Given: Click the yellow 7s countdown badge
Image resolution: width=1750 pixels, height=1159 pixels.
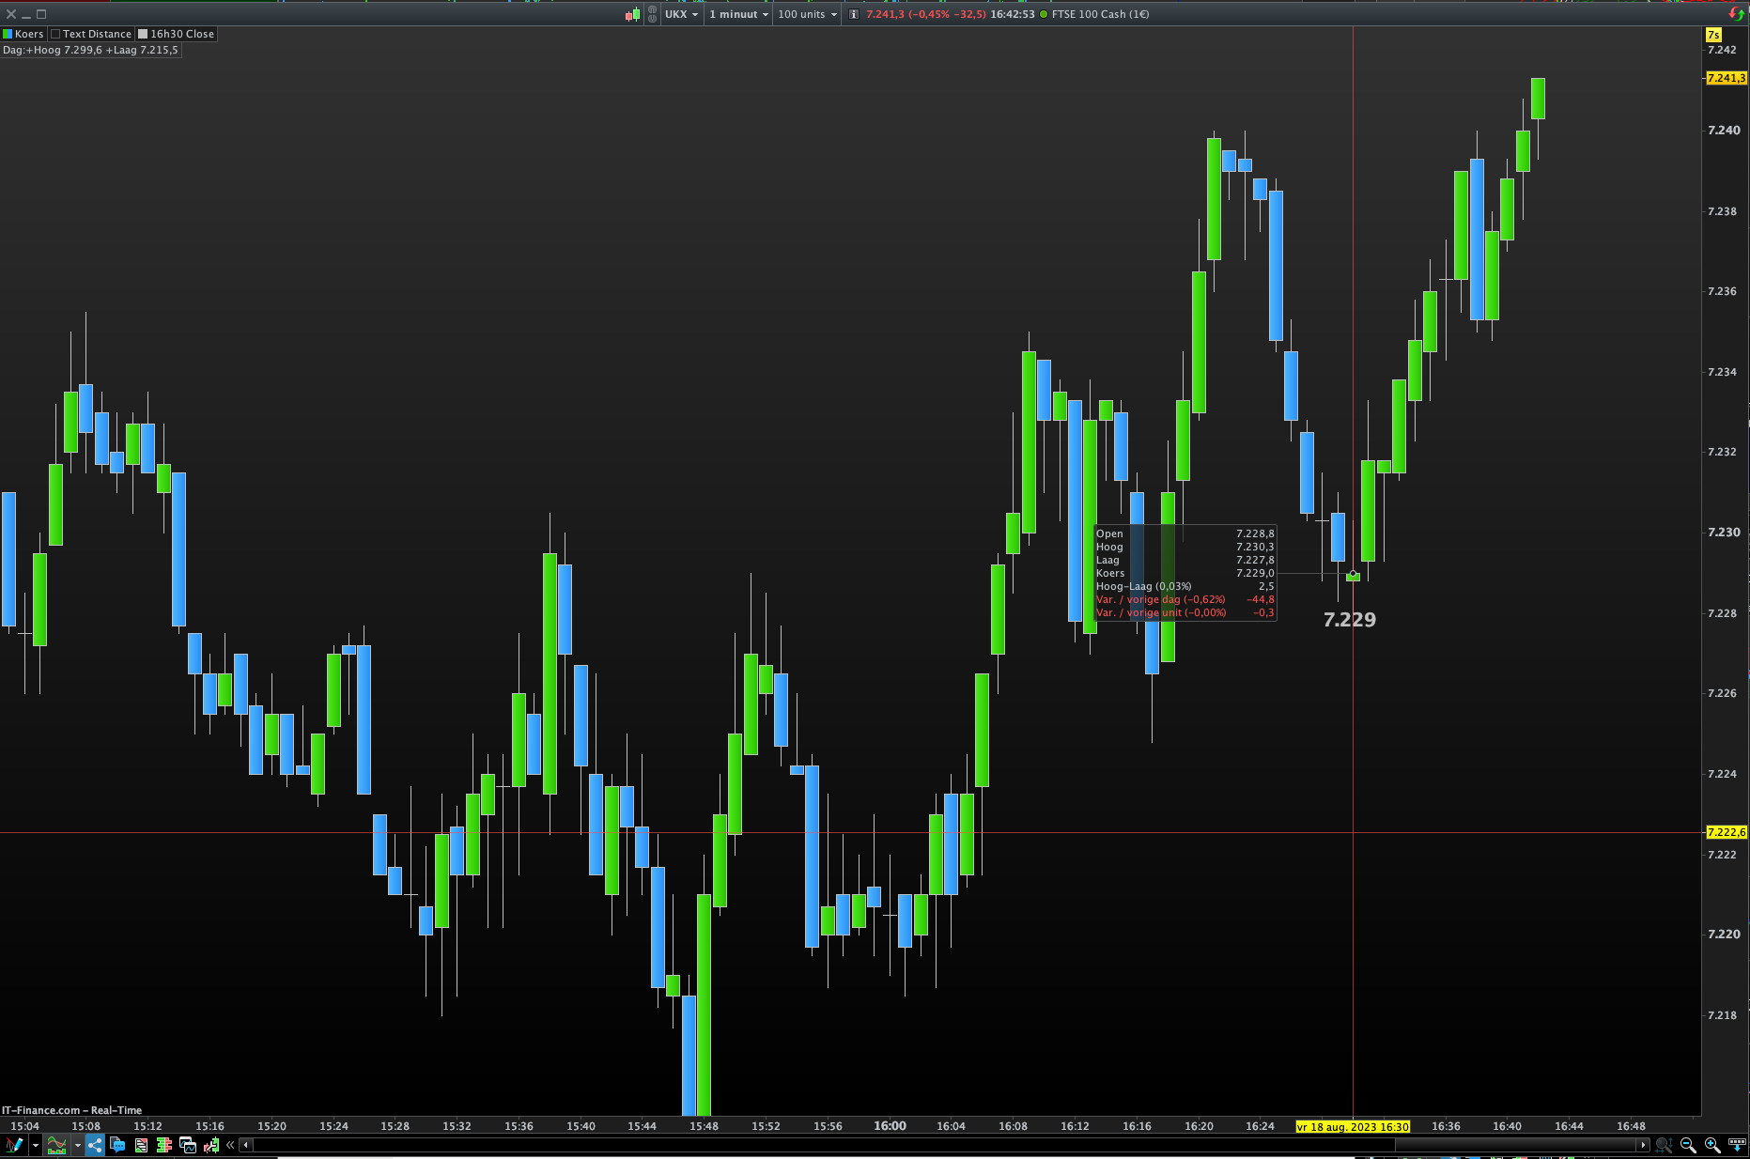Looking at the screenshot, I should pos(1714,35).
